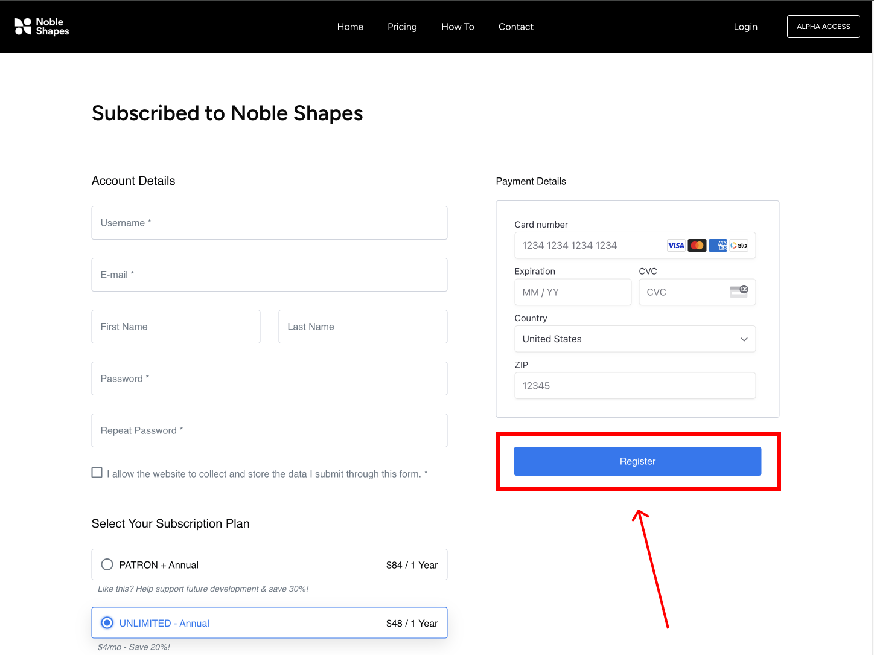Click the ALPHA ACCESS button

pyautogui.click(x=823, y=27)
